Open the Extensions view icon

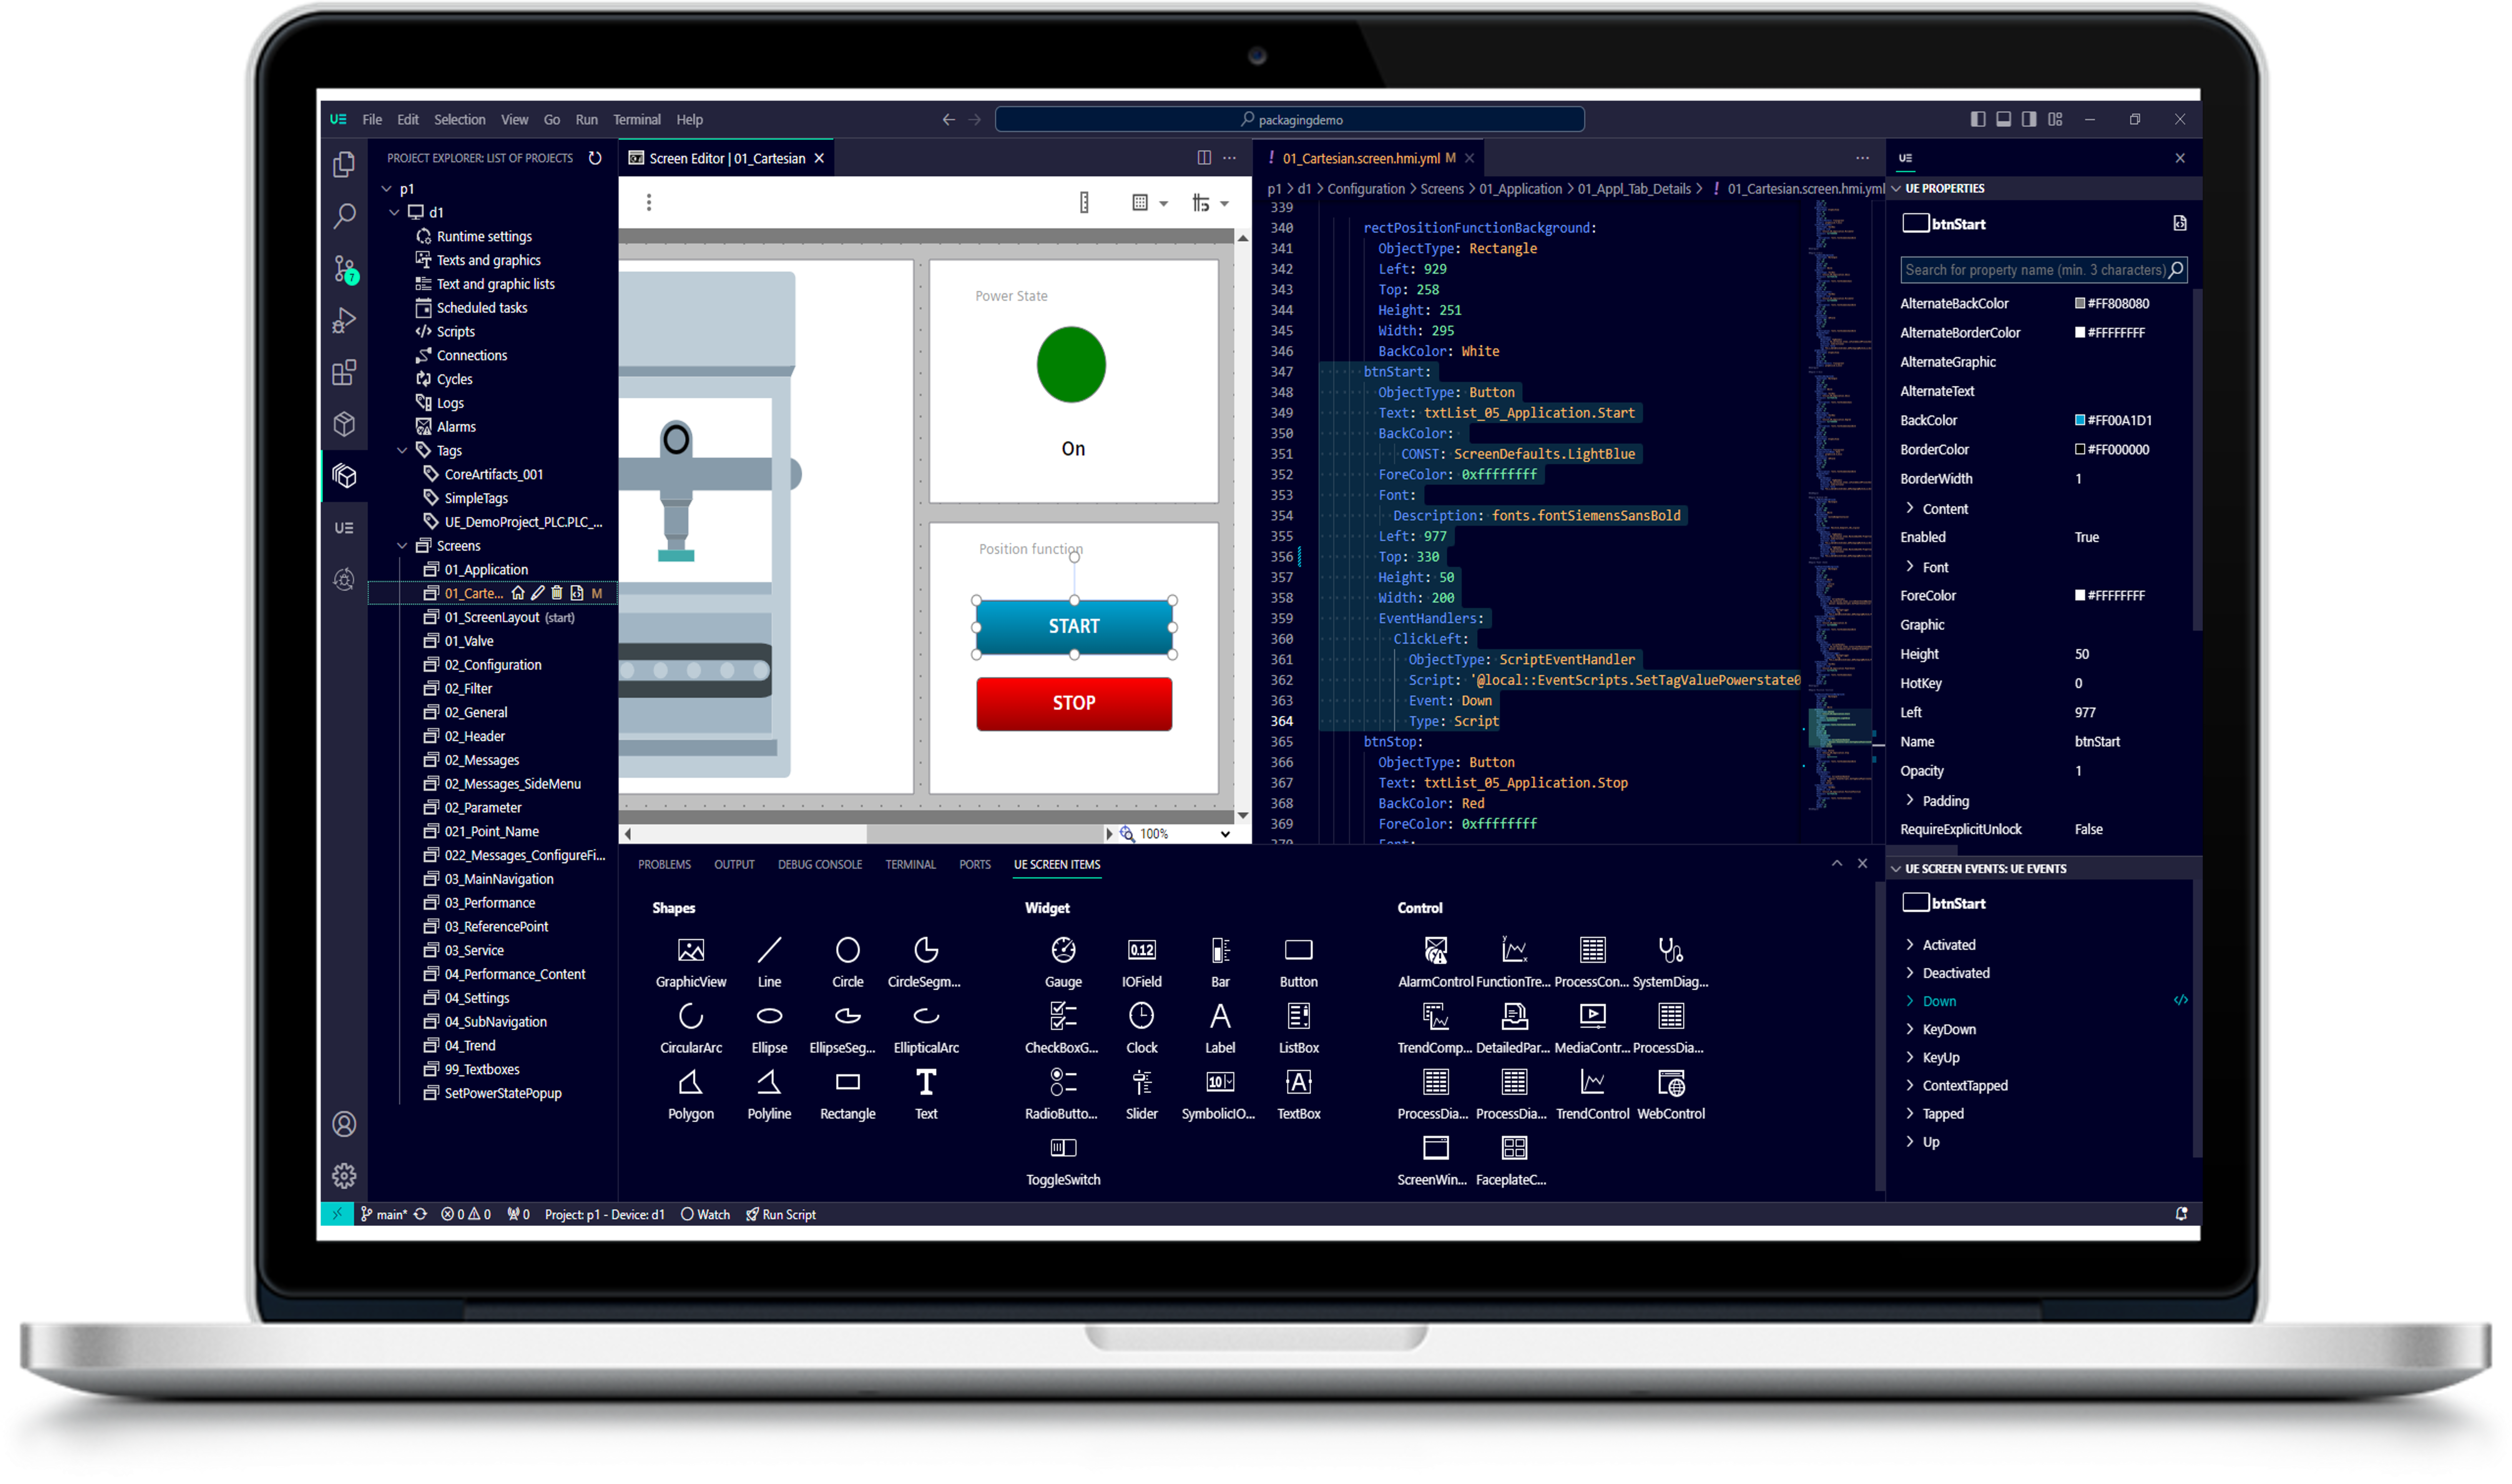pyautogui.click(x=344, y=372)
